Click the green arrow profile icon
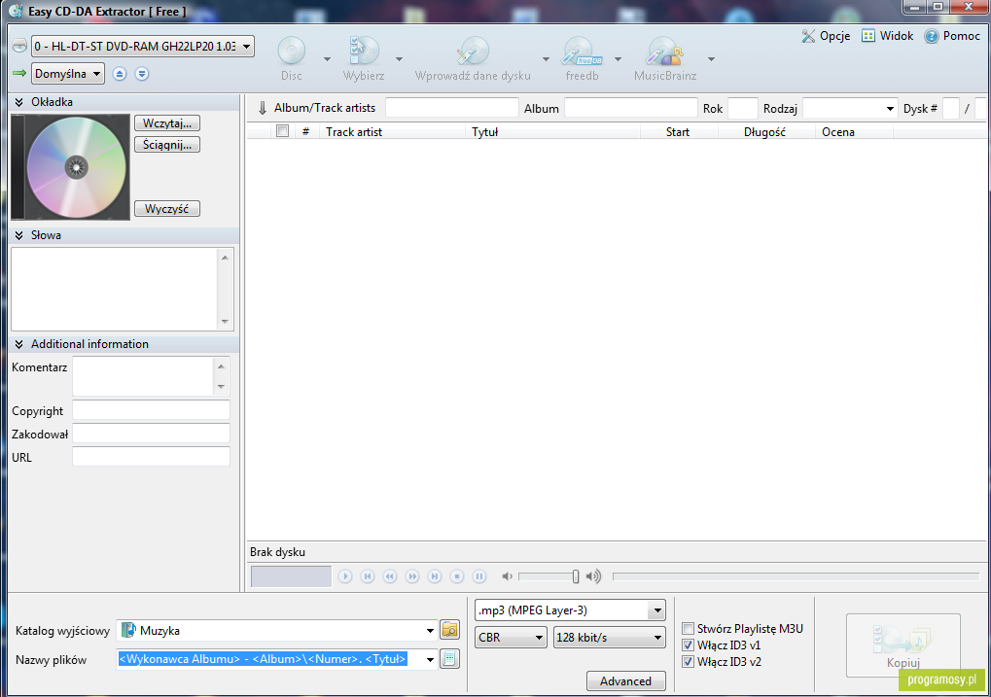The image size is (991, 697). 19,73
